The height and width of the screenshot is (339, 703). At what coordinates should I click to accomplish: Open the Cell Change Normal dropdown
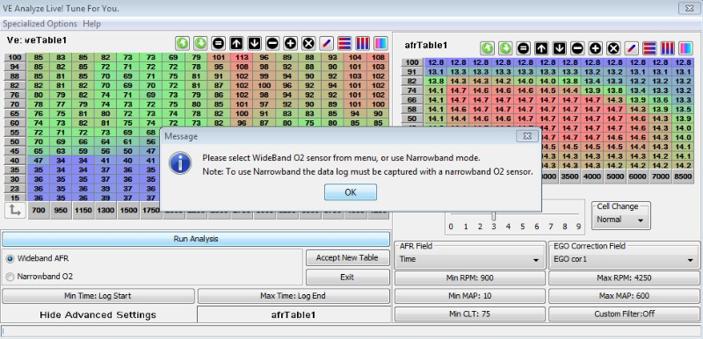tap(621, 220)
